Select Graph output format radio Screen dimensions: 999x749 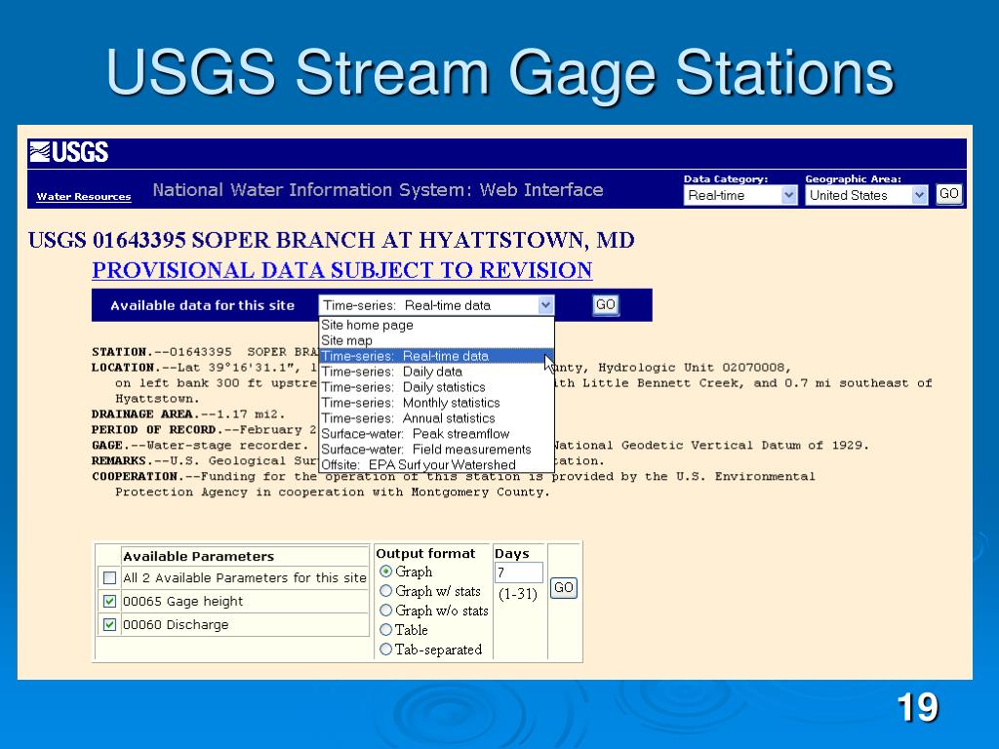click(x=385, y=572)
